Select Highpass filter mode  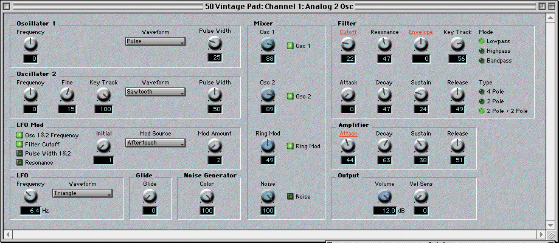[481, 51]
